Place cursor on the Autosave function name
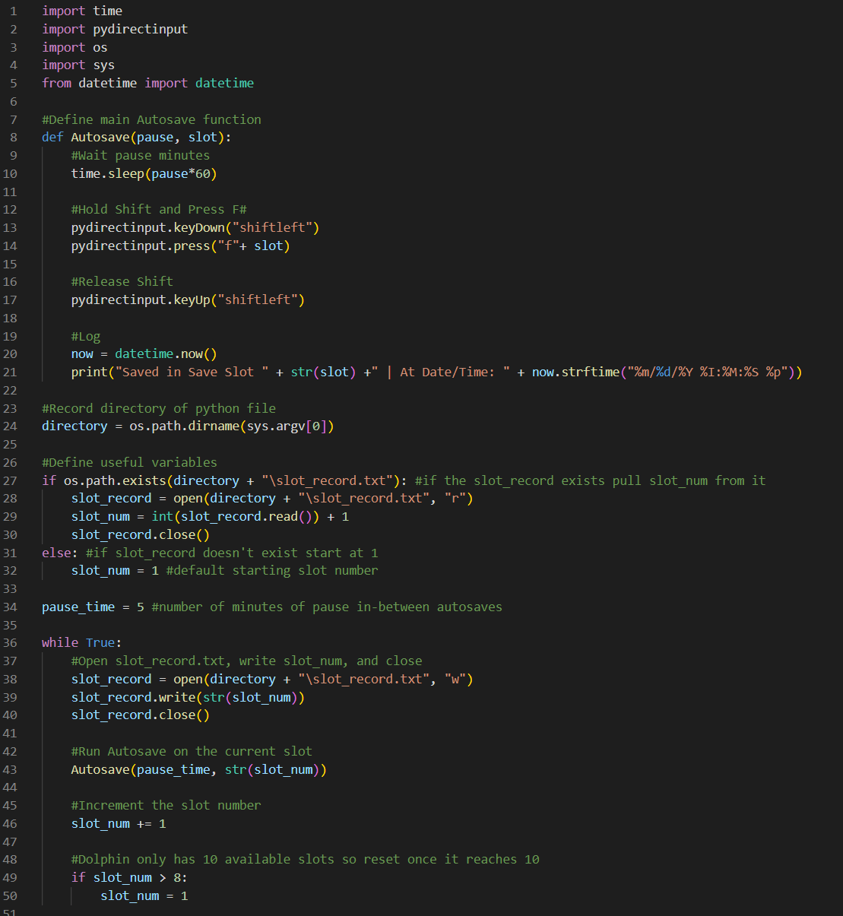The height and width of the screenshot is (916, 843). (x=100, y=137)
